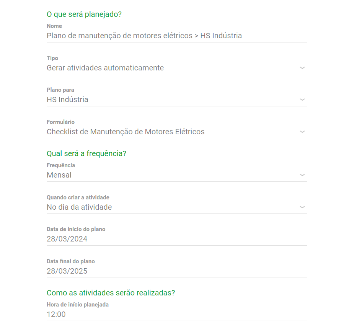Viewport: 354px width, 331px height.
Task: Open the Tipo dropdown chevron
Action: (302, 68)
